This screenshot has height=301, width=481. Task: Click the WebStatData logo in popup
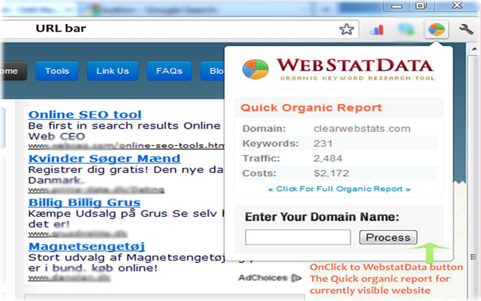(256, 69)
